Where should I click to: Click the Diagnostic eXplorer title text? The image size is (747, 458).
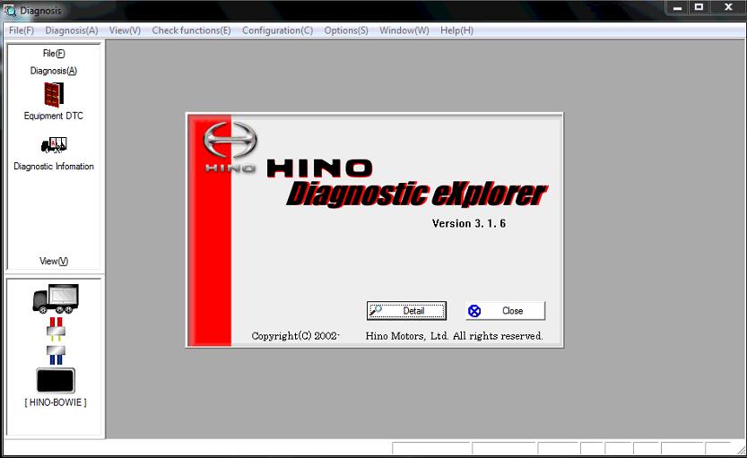(417, 194)
